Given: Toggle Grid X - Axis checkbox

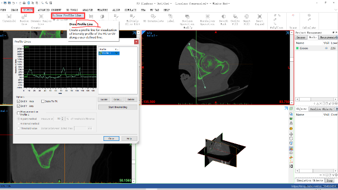Looking at the screenshot, I should tap(18, 101).
